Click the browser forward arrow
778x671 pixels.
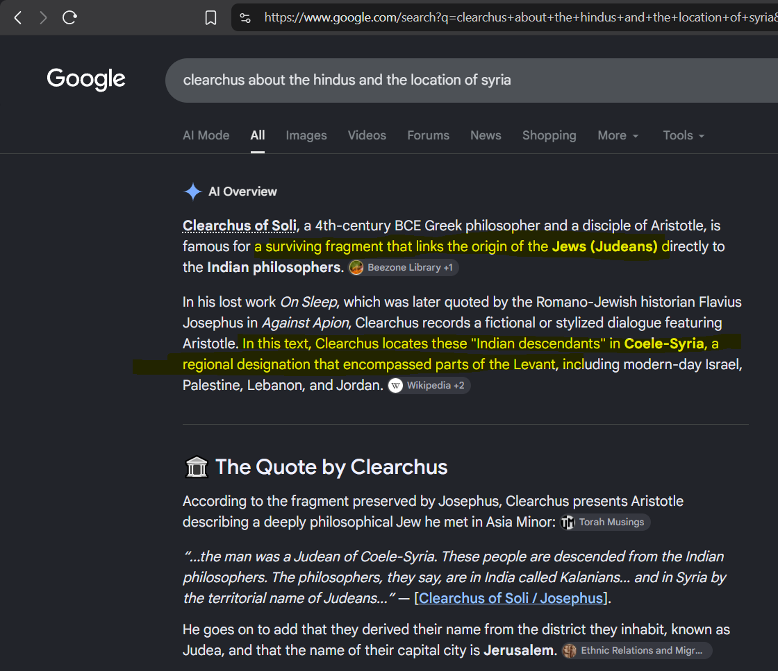[43, 18]
